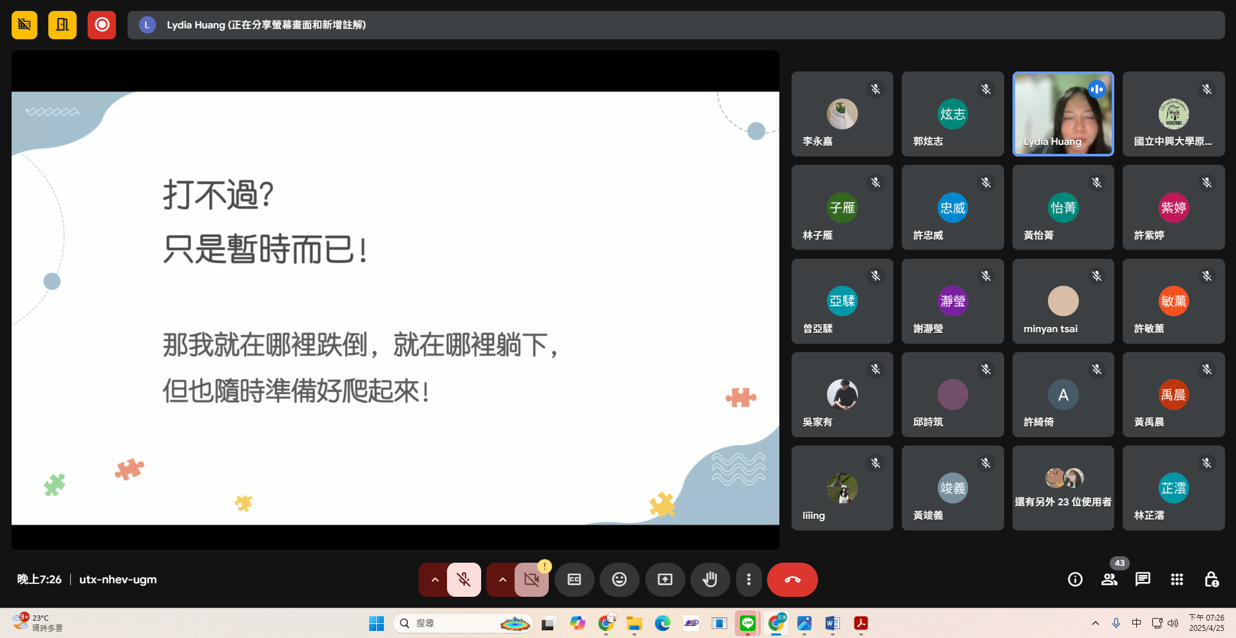This screenshot has height=638, width=1236.
Task: Show the participants list
Action: [x=1108, y=579]
